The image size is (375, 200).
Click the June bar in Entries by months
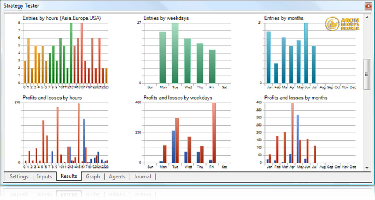[306, 53]
